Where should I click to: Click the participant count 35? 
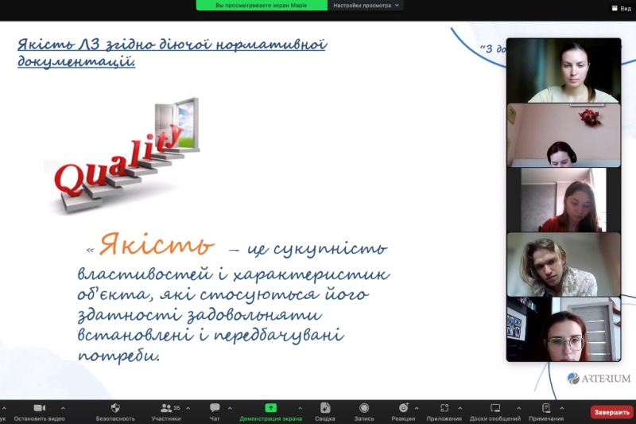pos(176,407)
